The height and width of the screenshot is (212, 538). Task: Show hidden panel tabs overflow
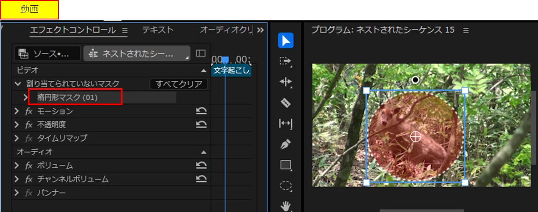tap(260, 30)
